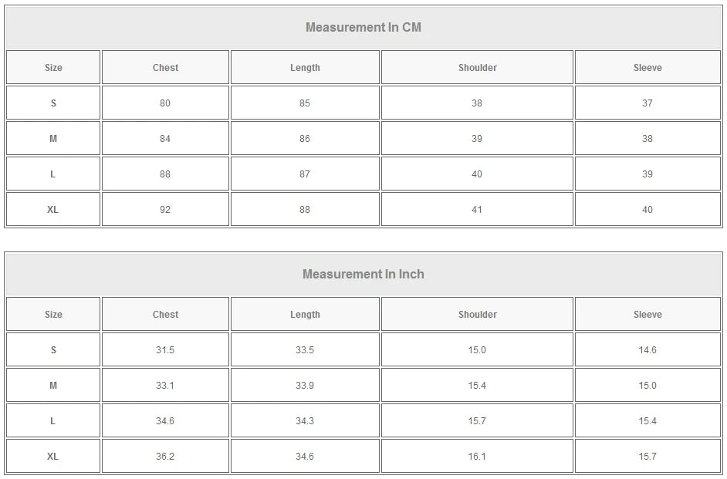
Task: Select the Chest header in the CM table
Action: 165,68
